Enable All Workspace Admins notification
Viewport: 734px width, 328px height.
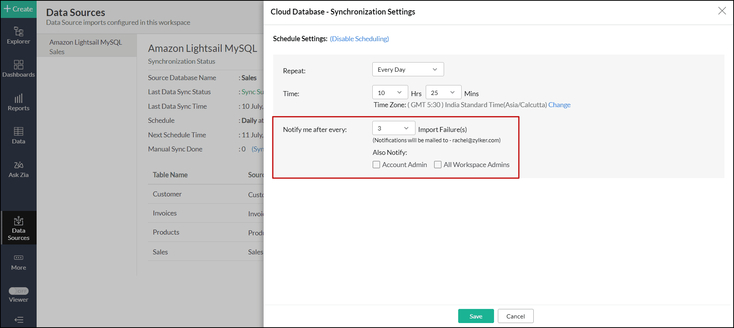438,165
